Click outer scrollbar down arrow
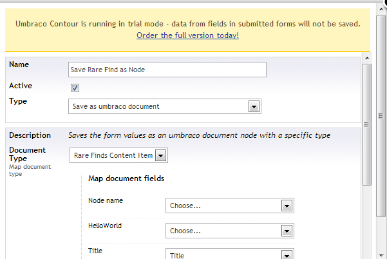 pyautogui.click(x=382, y=255)
